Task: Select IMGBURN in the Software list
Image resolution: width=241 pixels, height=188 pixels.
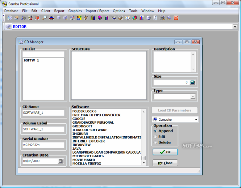Action: pos(80,133)
